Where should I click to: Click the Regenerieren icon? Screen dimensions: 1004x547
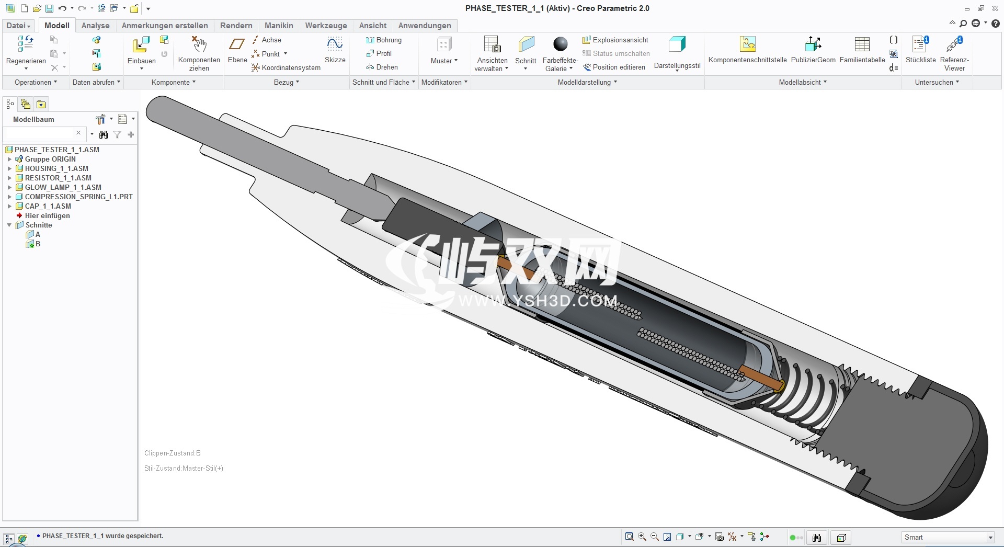26,44
